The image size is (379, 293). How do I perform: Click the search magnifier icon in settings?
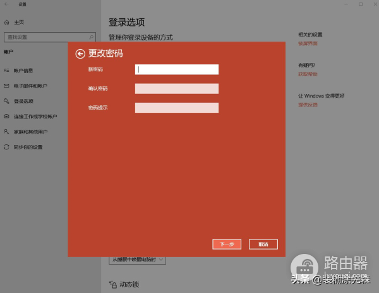point(91,37)
